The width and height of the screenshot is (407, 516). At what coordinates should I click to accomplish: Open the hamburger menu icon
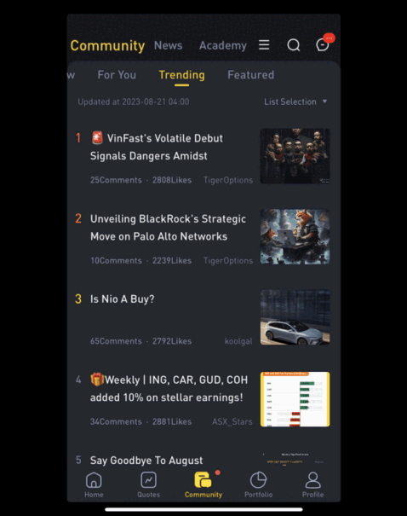tap(264, 44)
